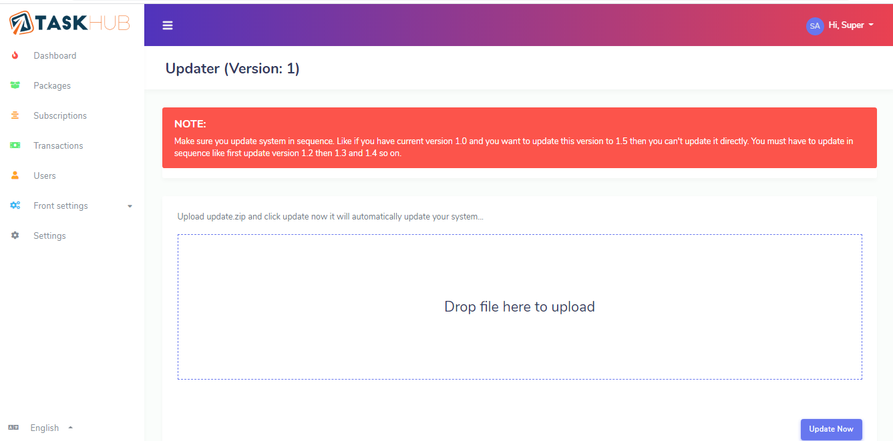Open the English language dropdown
The height and width of the screenshot is (441, 893).
coord(45,428)
